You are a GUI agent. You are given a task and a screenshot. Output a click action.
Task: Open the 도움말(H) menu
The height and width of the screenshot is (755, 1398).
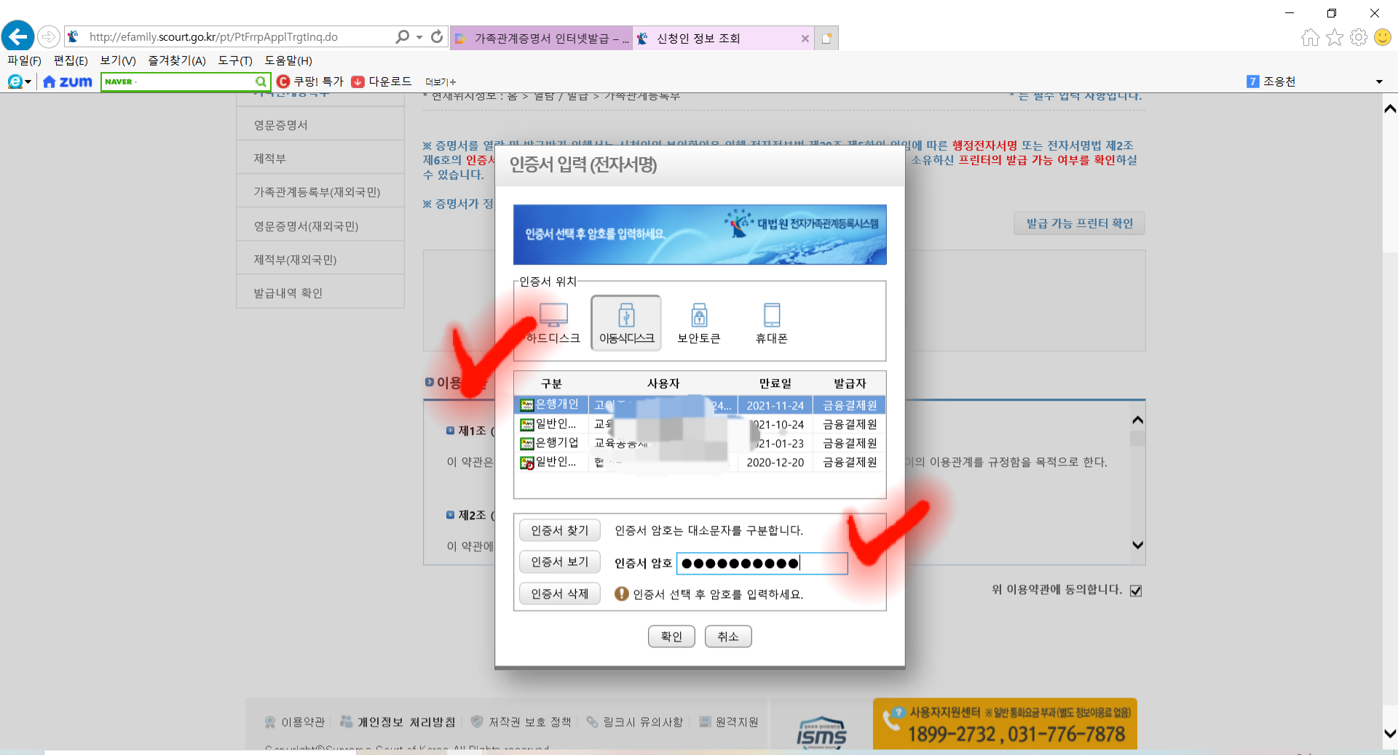(288, 60)
